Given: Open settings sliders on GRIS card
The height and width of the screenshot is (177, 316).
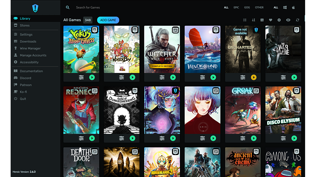Looking at the screenshot, I should point(202,138).
